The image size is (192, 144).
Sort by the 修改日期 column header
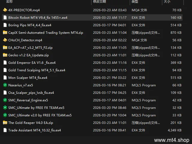(x=99, y=1)
